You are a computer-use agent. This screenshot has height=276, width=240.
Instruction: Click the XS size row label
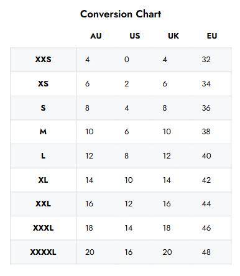point(43,84)
